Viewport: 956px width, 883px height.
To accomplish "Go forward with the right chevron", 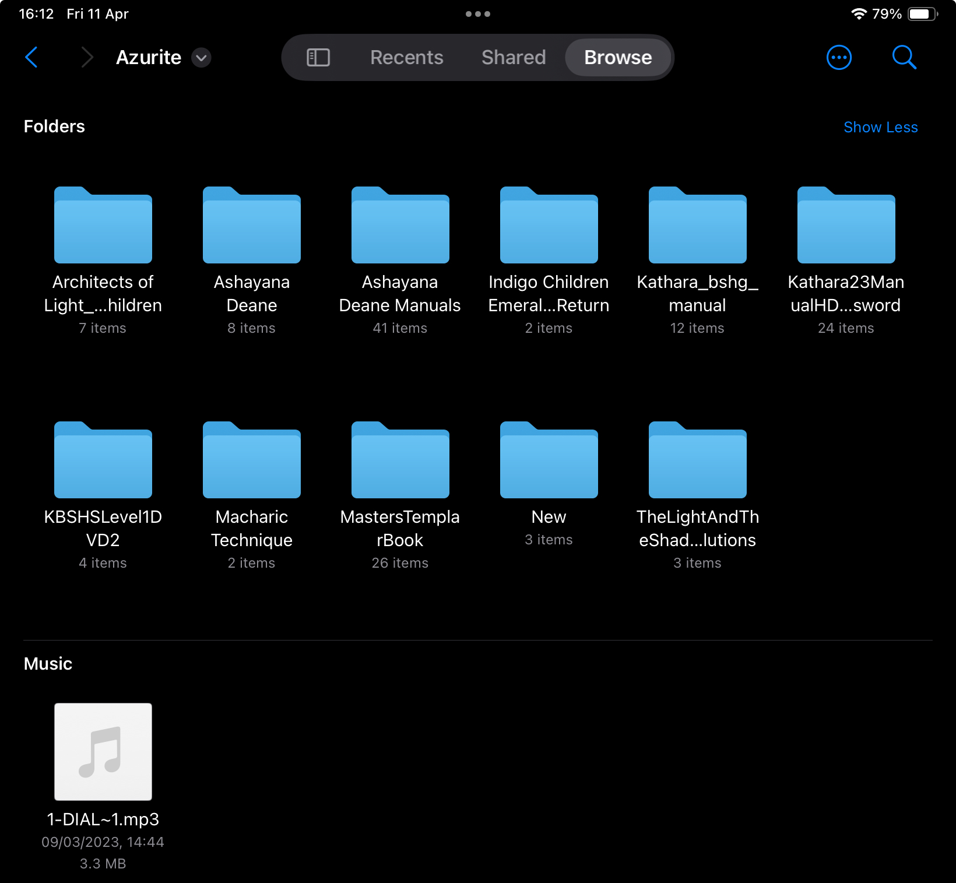I will [x=87, y=57].
